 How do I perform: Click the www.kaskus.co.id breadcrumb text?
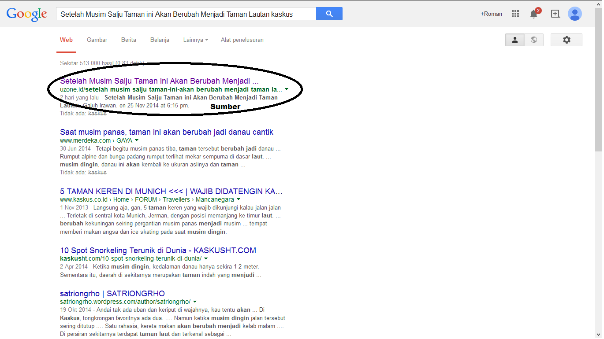point(147,200)
